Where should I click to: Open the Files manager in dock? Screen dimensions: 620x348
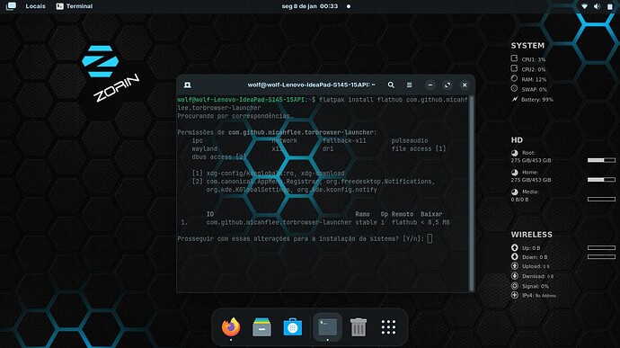tap(261, 327)
